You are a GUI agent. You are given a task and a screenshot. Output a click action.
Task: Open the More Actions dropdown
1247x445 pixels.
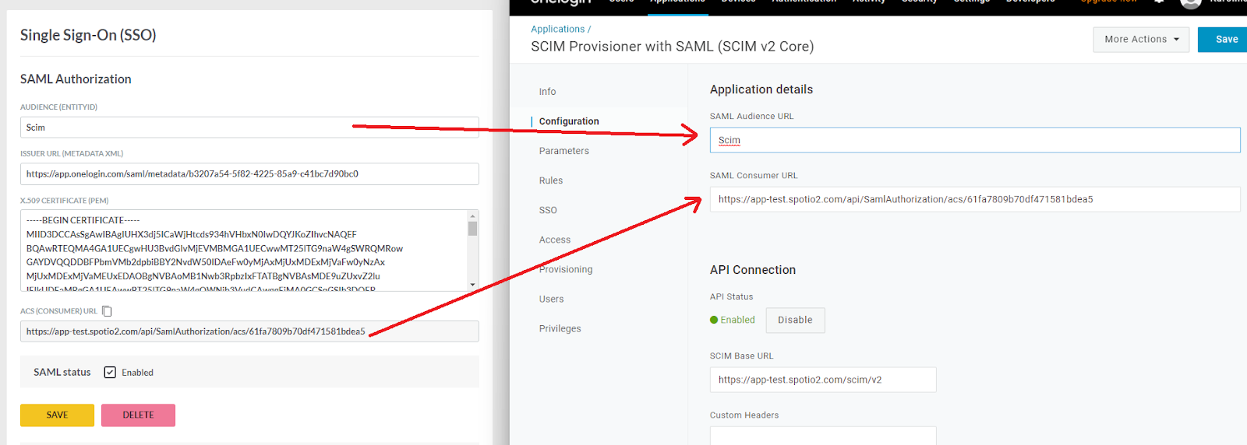pyautogui.click(x=1141, y=39)
